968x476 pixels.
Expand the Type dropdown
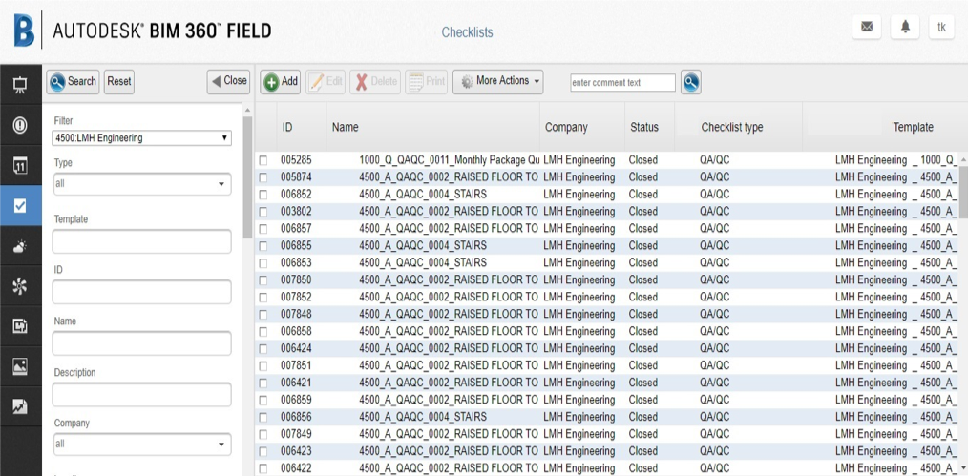click(141, 183)
